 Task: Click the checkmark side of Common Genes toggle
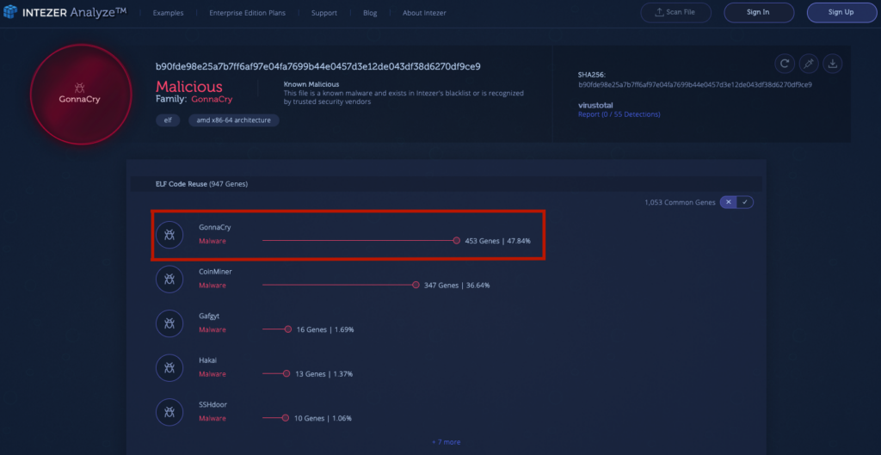click(745, 202)
